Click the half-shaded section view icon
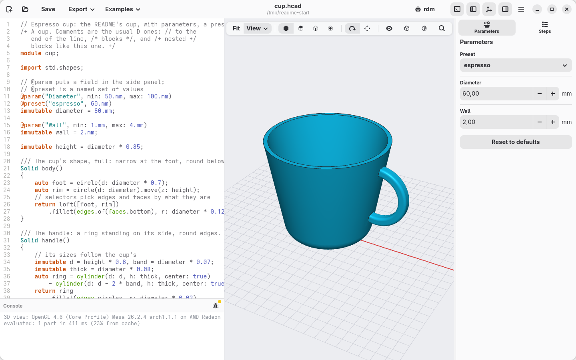Screen dimensions: 576x360 click(424, 28)
